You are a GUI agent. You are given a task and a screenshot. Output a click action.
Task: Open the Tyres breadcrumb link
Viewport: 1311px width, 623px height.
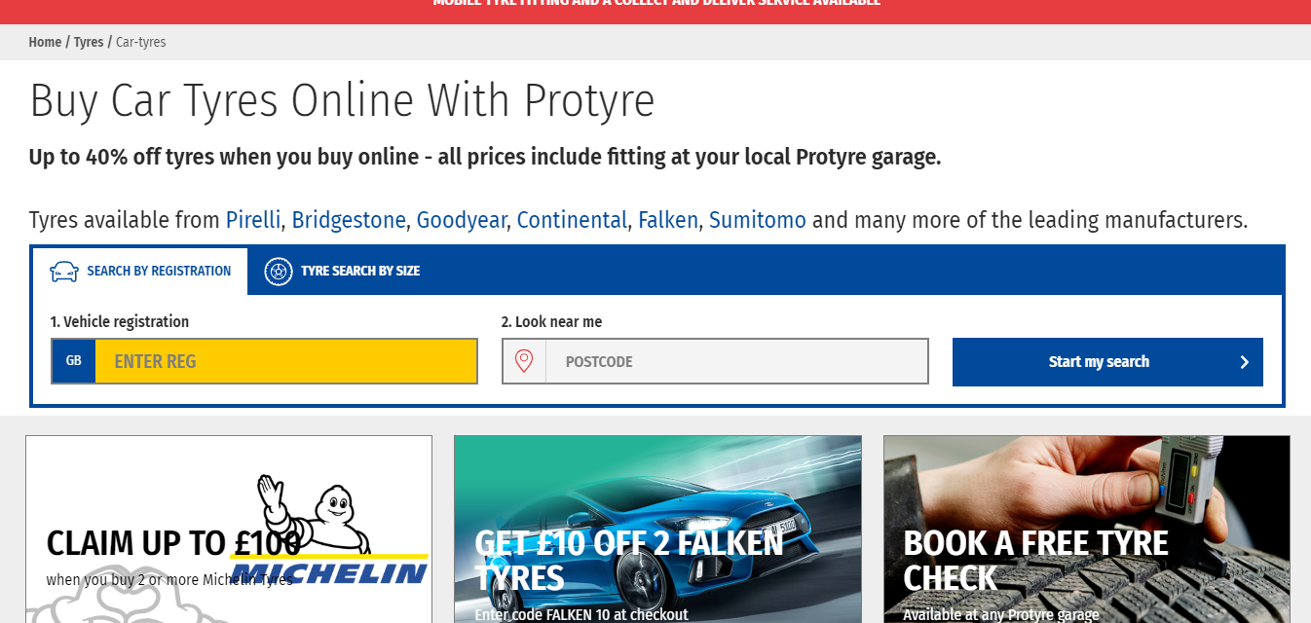pyautogui.click(x=89, y=42)
